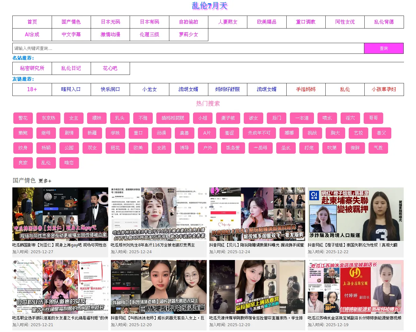
Task: Open the thumbnail of the video added 2025-12-22
Action: (356, 214)
